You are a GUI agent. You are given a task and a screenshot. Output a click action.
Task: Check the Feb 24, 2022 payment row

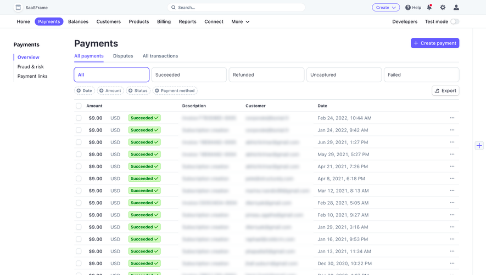pyautogui.click(x=79, y=118)
